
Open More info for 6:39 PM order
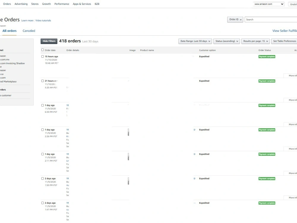[290, 125]
